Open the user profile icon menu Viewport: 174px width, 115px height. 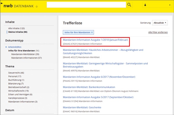pyautogui.click(x=146, y=5)
